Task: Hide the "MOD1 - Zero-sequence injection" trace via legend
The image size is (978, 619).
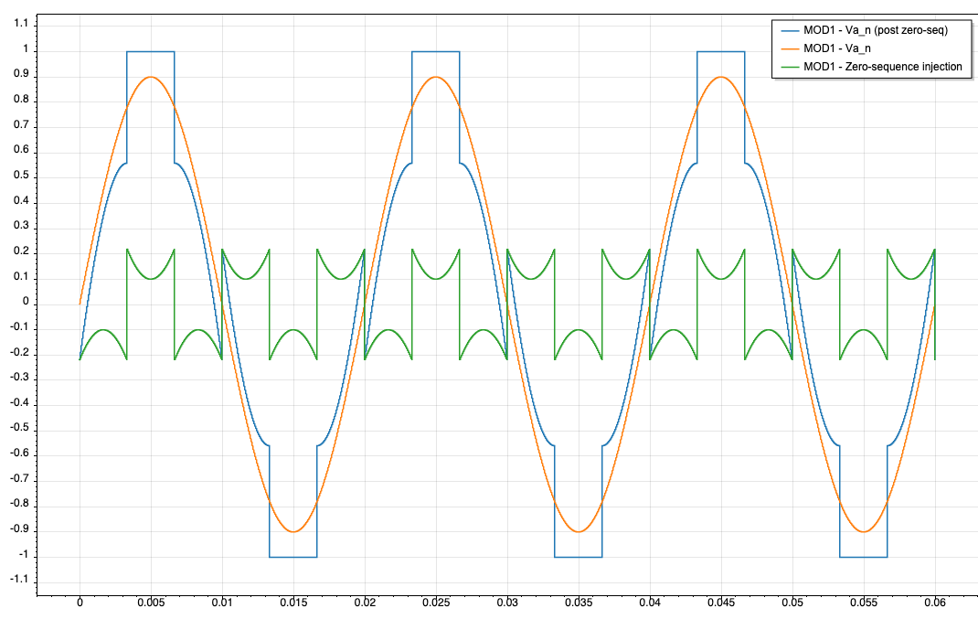Action: (x=882, y=67)
